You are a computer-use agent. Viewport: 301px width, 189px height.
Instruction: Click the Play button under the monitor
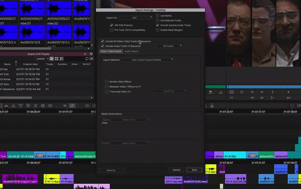(288, 92)
